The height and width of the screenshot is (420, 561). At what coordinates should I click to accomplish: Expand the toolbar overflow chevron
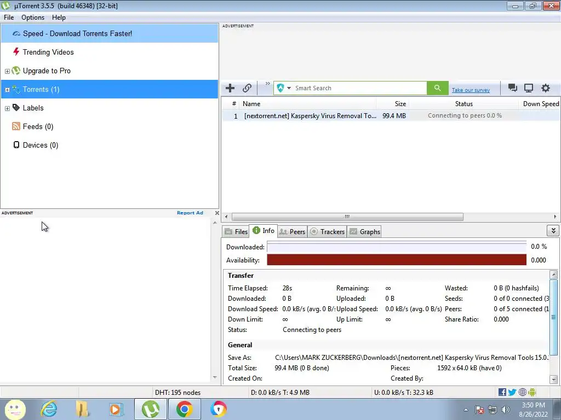pos(267,84)
